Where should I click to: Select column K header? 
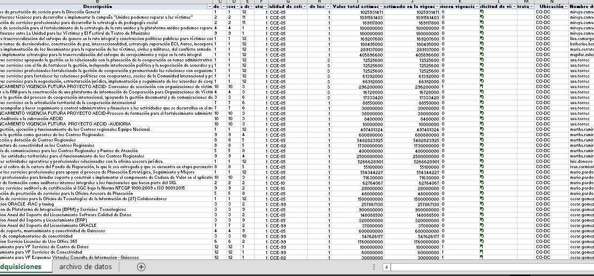point(460,2)
